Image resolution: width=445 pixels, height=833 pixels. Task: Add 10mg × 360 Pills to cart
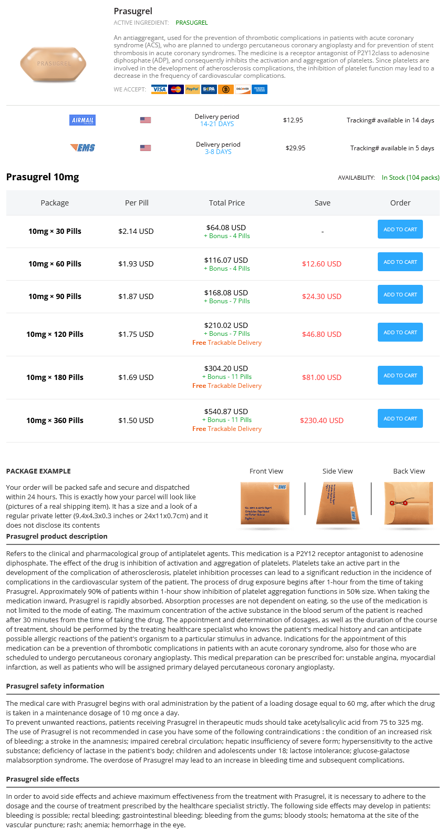[x=400, y=418]
